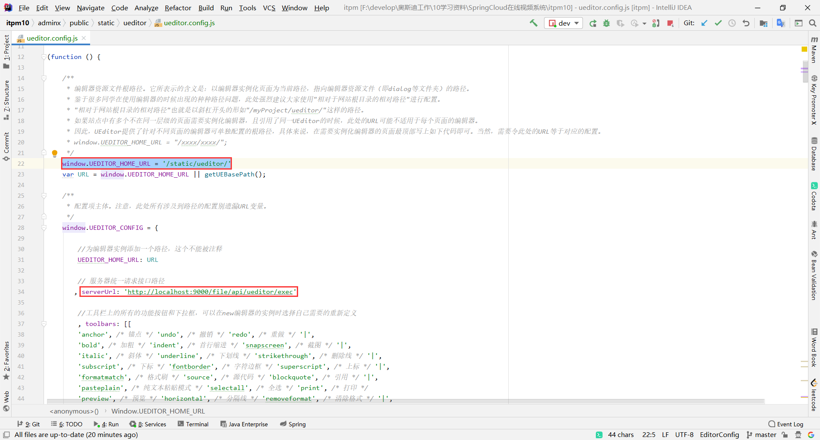Rollback changes with undo arrow icon
Image resolution: width=820 pixels, height=440 pixels.
pos(746,23)
